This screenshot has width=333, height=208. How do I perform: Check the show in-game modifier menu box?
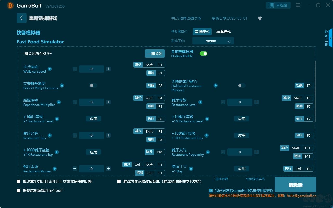(x=119, y=181)
